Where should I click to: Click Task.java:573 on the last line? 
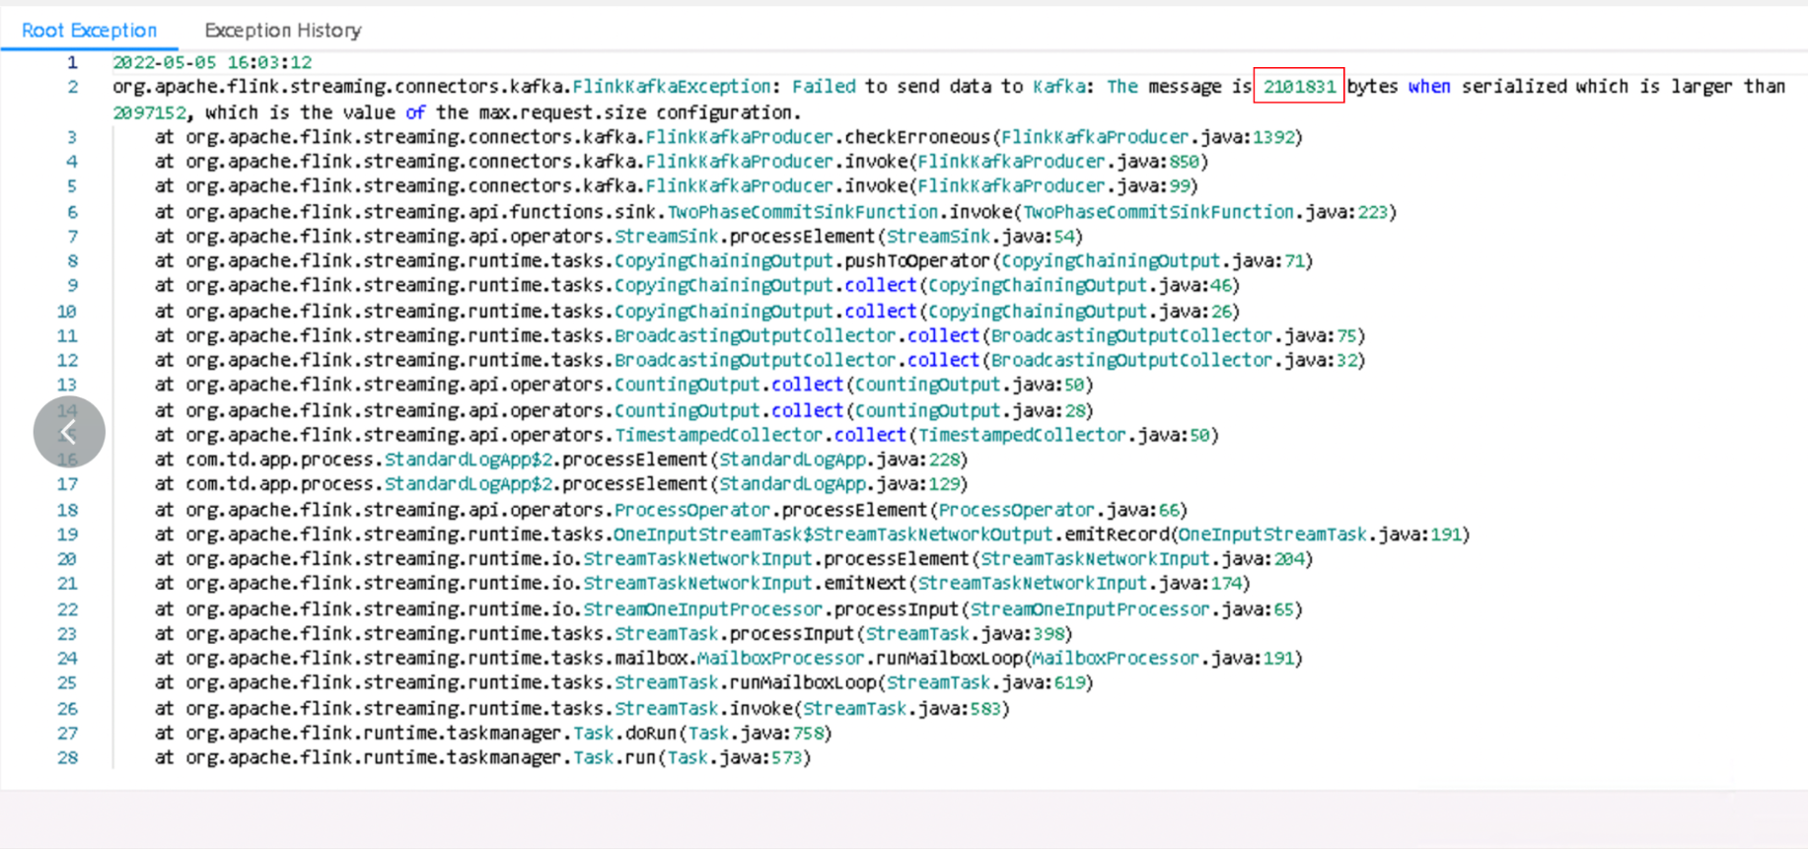[x=735, y=757]
